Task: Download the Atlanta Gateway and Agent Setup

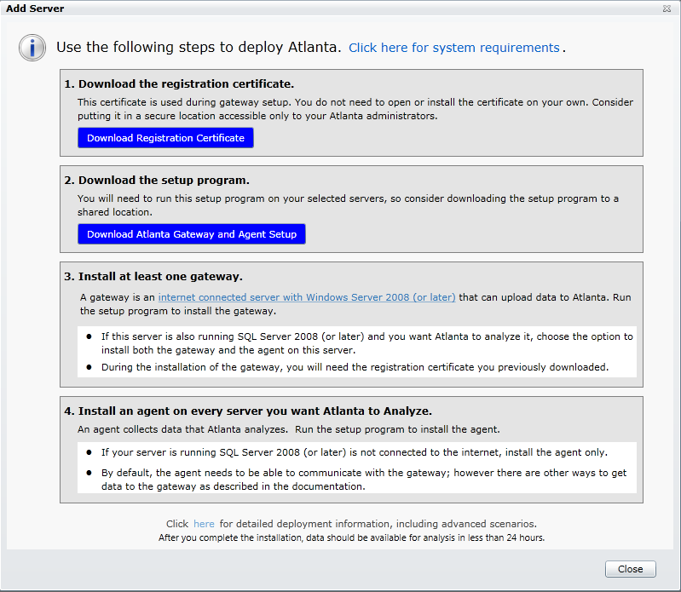Action: point(192,234)
